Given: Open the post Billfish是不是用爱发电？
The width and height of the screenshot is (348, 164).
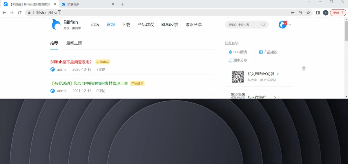Looking at the screenshot, I should pos(71,62).
